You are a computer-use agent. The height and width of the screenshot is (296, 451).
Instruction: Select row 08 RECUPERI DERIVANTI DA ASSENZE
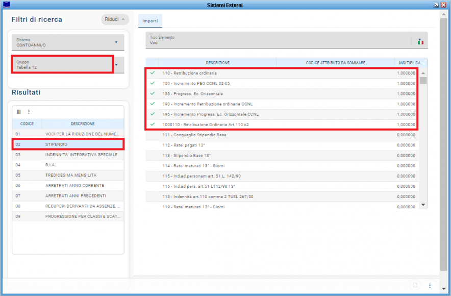click(68, 206)
